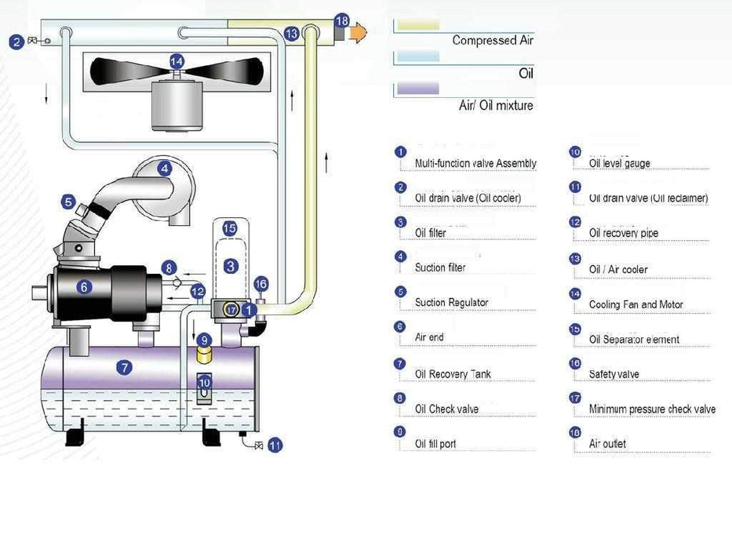The width and height of the screenshot is (732, 549).
Task: Click the "Multi-function valve Assembly" legend label
Action: (x=475, y=164)
